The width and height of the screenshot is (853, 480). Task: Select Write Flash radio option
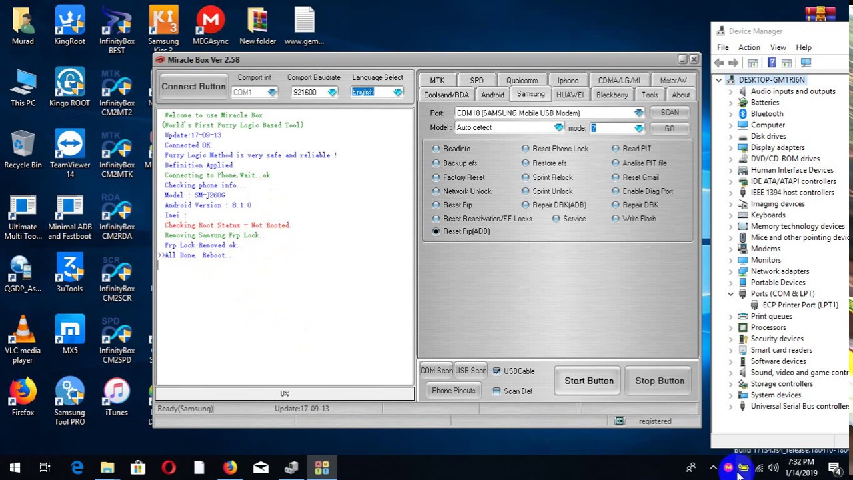634,219
